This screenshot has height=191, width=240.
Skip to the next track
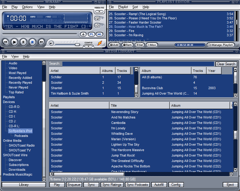(x=41, y=42)
